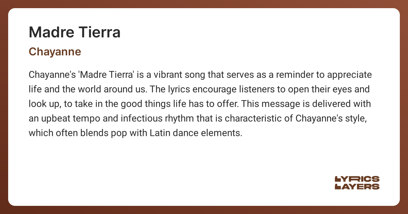Click the Madre Tierra song title

click(74, 32)
